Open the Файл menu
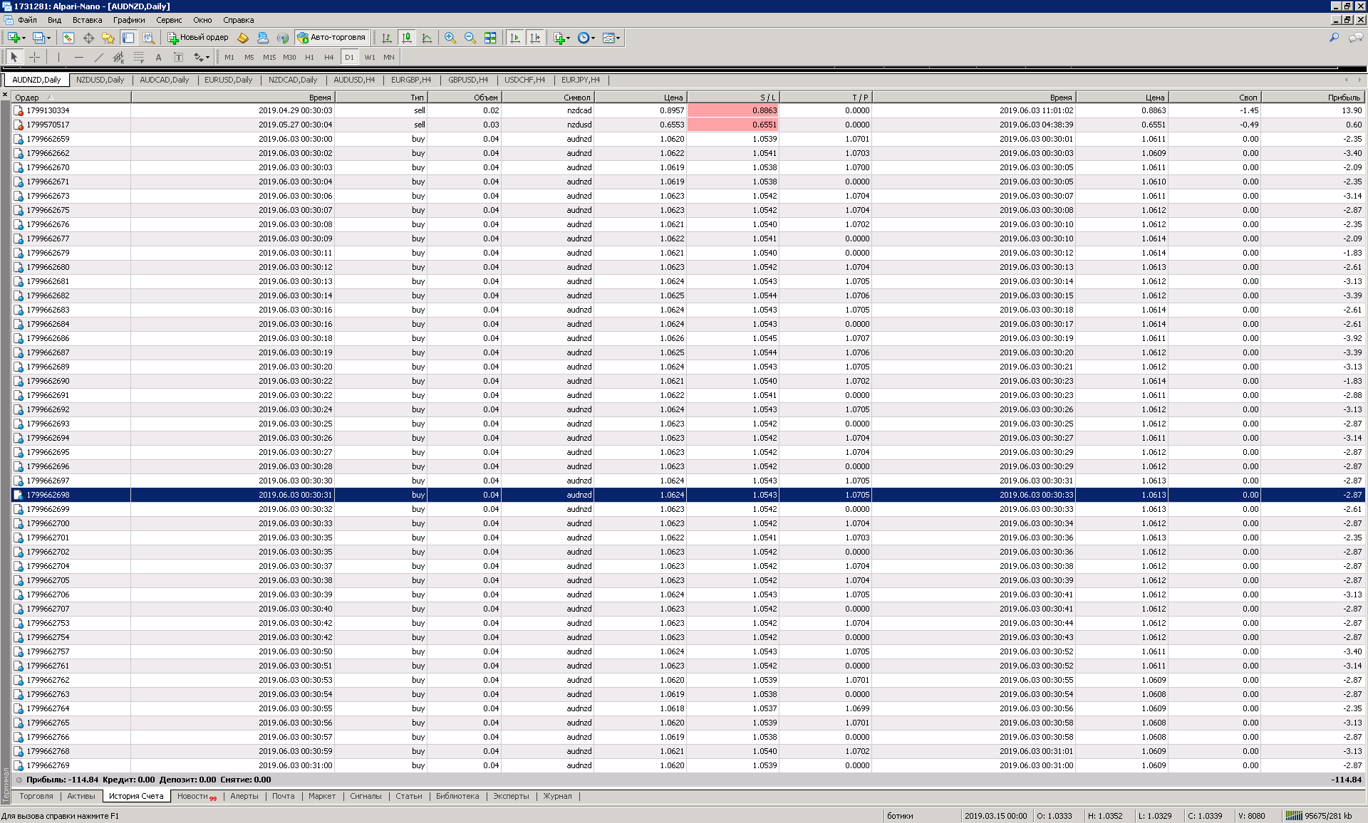The image size is (1368, 823). 27,20
